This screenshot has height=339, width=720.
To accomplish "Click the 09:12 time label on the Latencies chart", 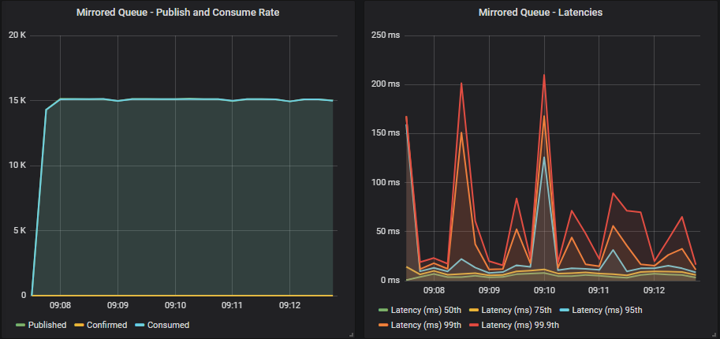I will 655,292.
